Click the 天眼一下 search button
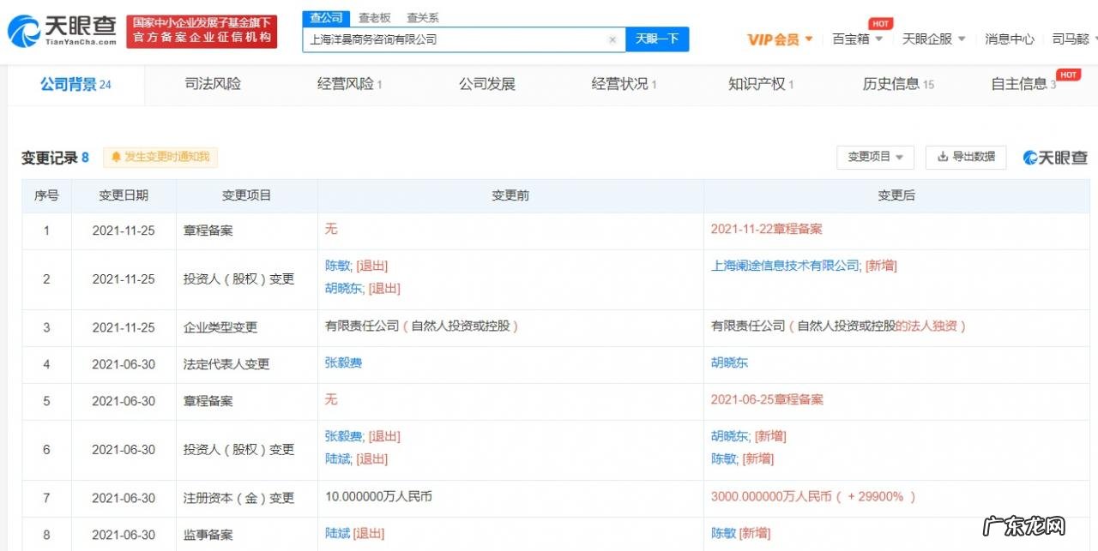The image size is (1098, 551). [658, 39]
